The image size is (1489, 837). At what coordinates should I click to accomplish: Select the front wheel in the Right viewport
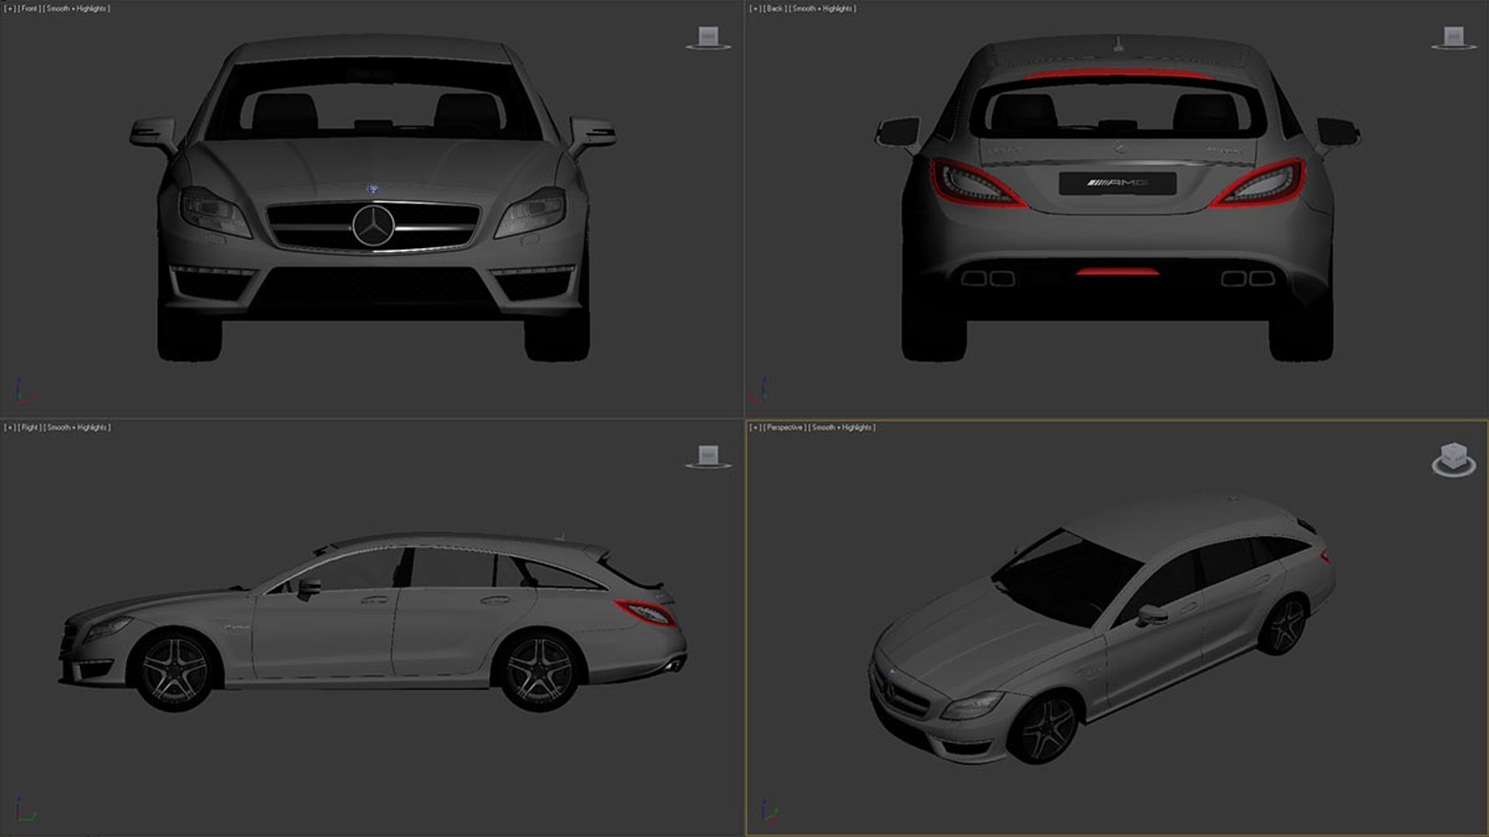click(x=174, y=670)
